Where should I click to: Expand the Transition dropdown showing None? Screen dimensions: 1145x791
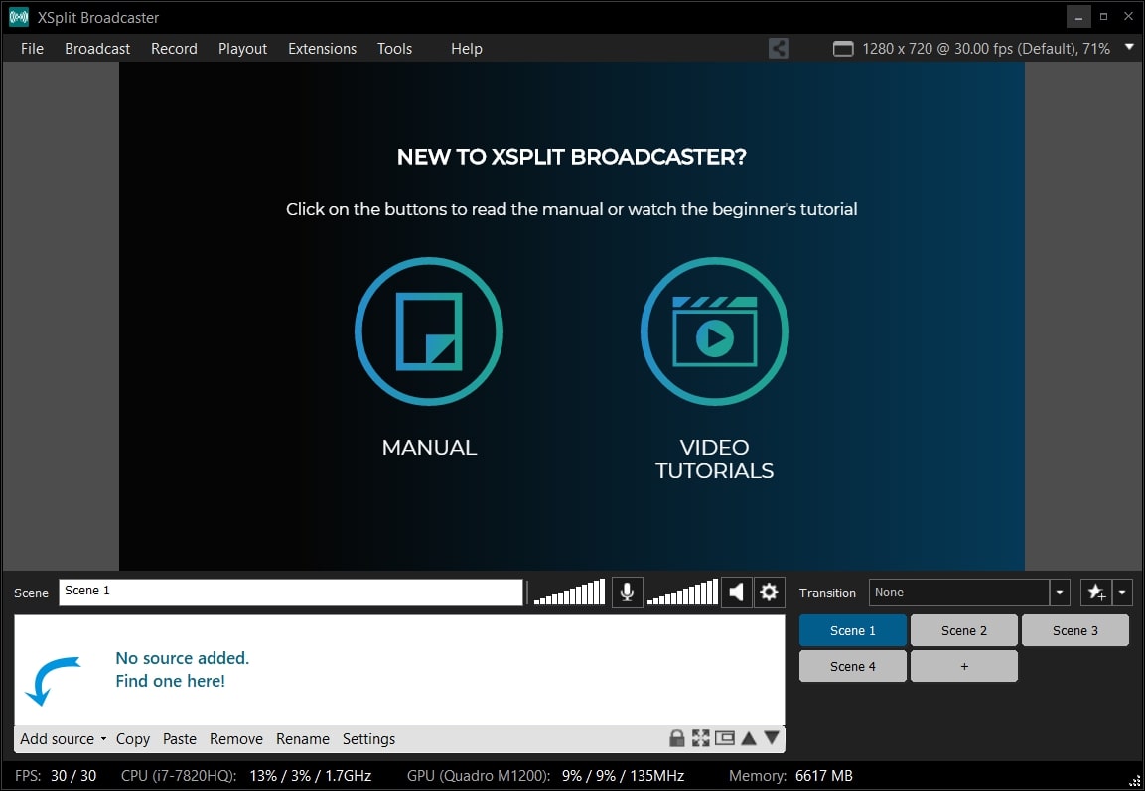[1060, 593]
